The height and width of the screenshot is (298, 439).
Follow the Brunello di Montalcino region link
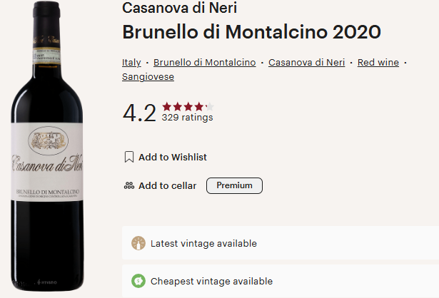[204, 63]
